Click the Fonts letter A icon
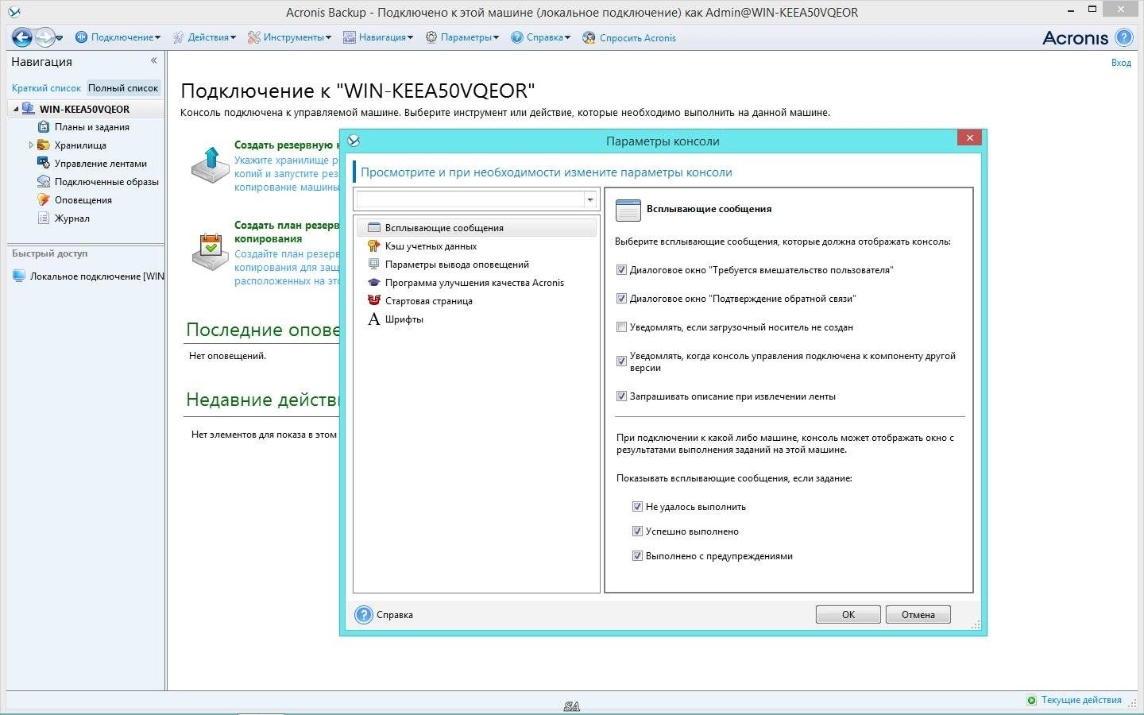 [x=374, y=319]
